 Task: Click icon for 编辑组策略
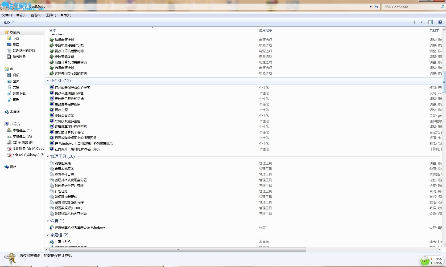tap(52, 163)
